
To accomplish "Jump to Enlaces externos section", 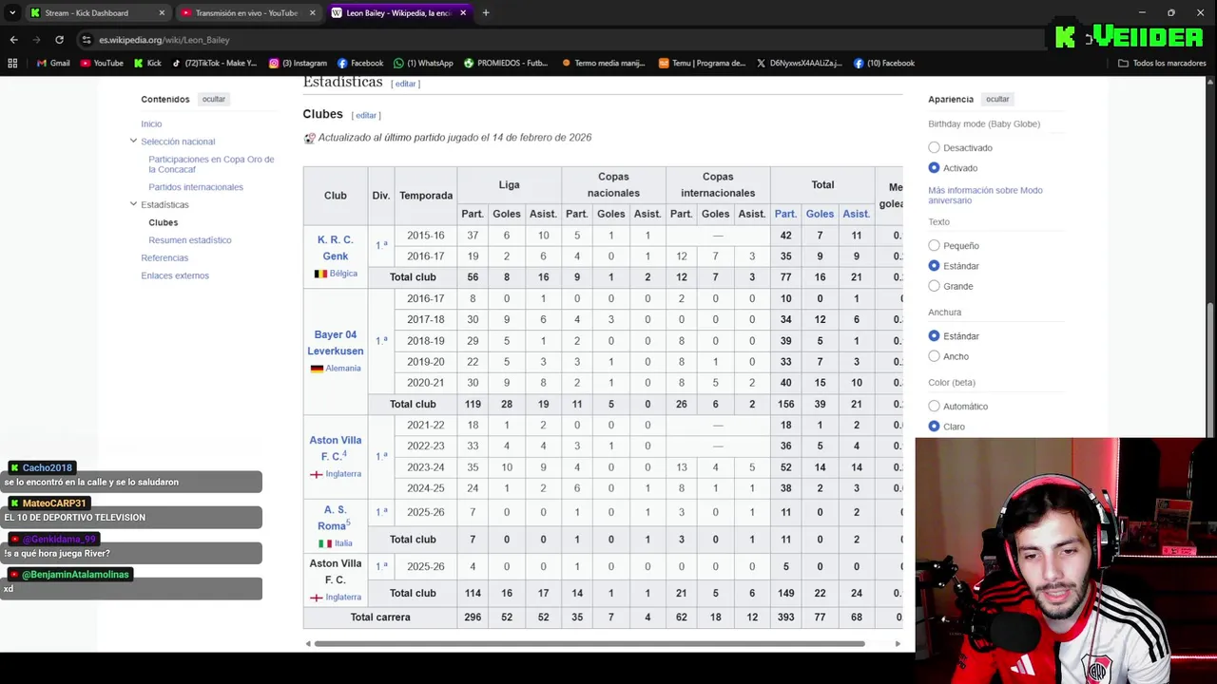I will click(x=175, y=275).
